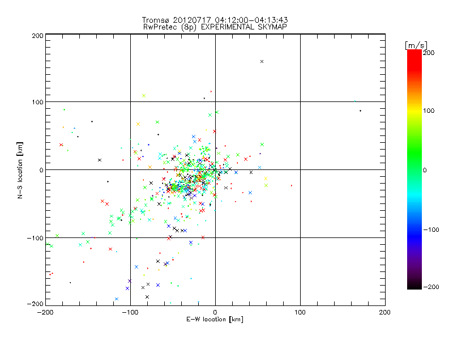Click the plot title 'Tromsø 20120717 04:12:00-04:13:43'
Viewport: 453px width, 340px height.
215,20
